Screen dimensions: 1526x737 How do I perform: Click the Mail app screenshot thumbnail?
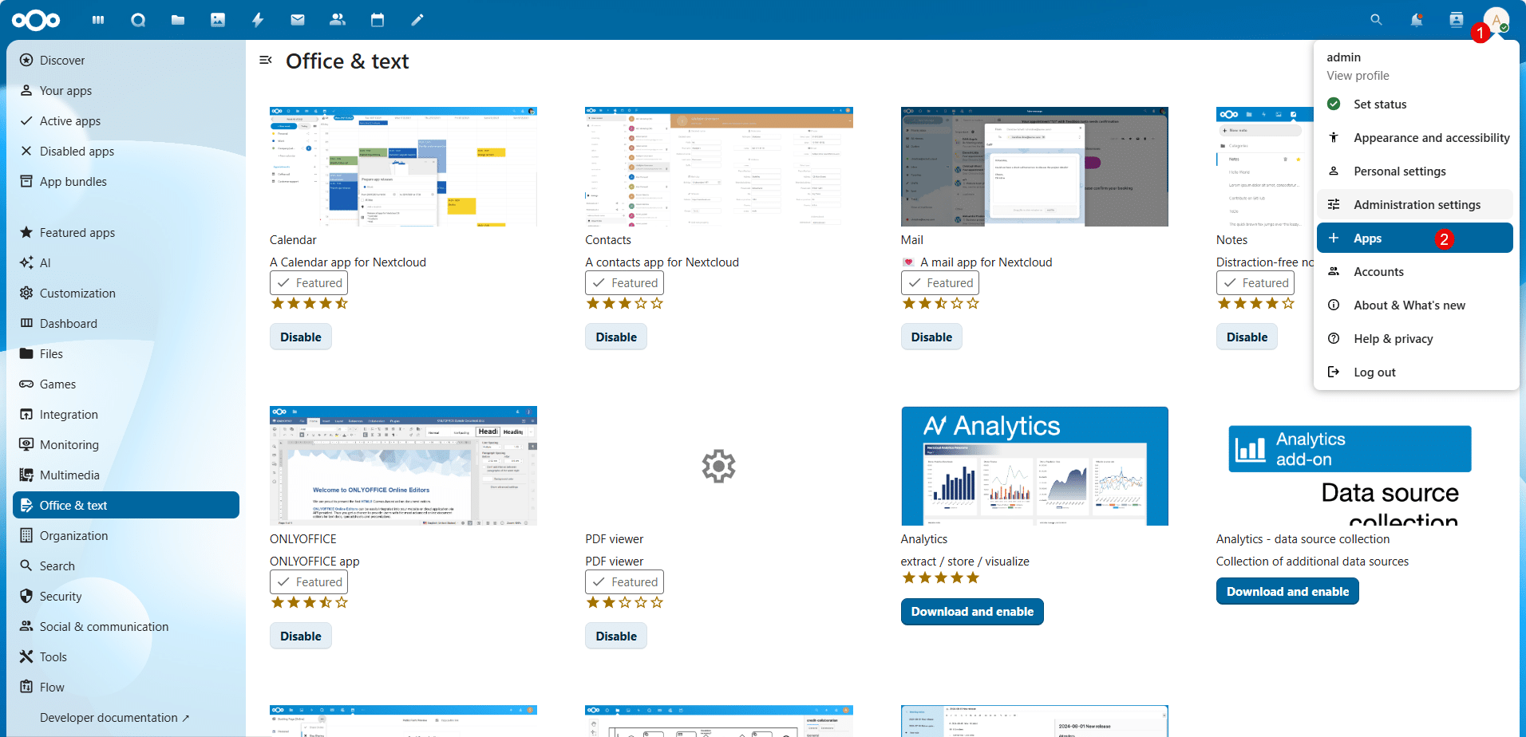pos(1034,167)
